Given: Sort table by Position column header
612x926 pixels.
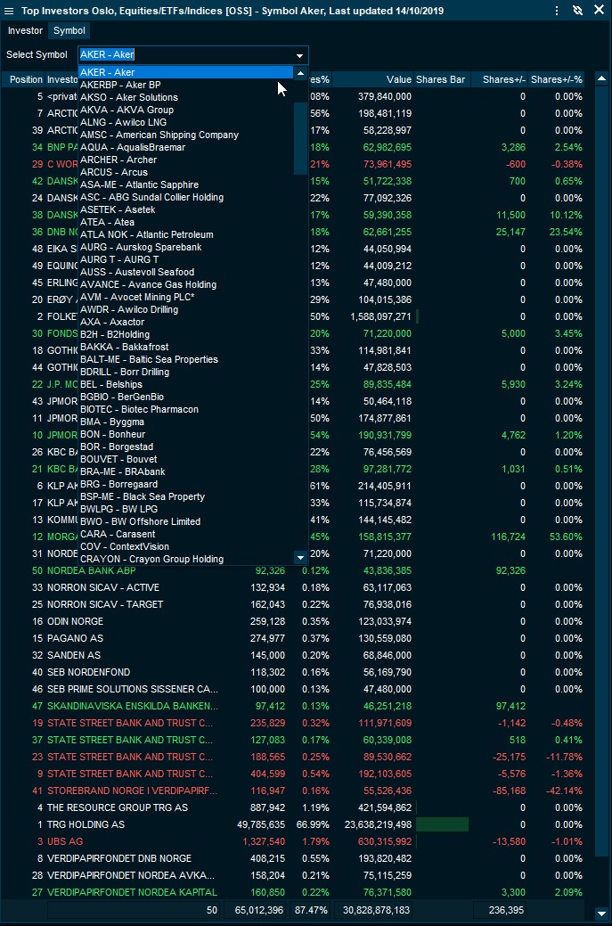Looking at the screenshot, I should point(26,79).
